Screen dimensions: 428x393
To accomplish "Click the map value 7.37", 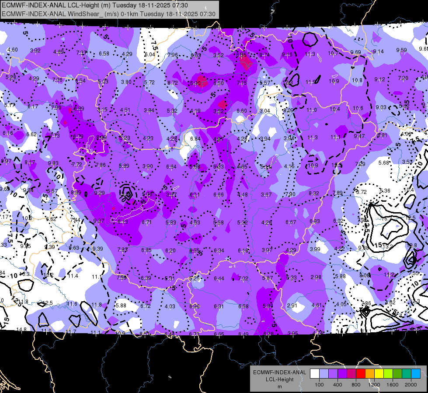I will click(x=81, y=53).
